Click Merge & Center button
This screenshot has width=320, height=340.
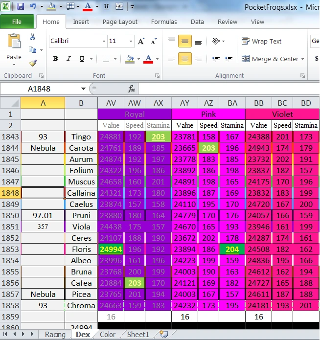coord(270,59)
